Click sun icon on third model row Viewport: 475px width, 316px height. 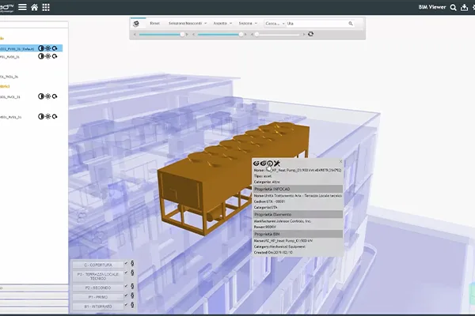coord(47,96)
